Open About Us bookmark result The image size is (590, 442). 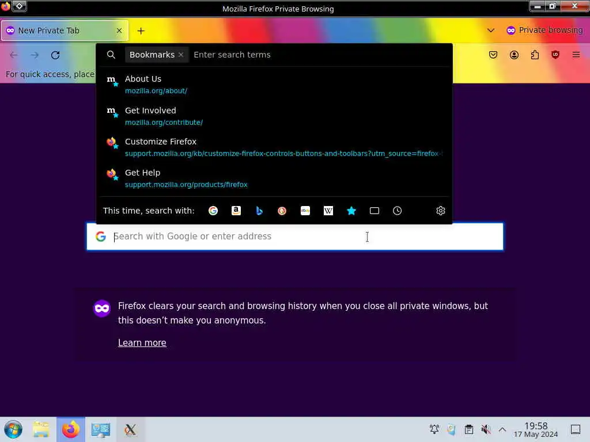pyautogui.click(x=274, y=85)
